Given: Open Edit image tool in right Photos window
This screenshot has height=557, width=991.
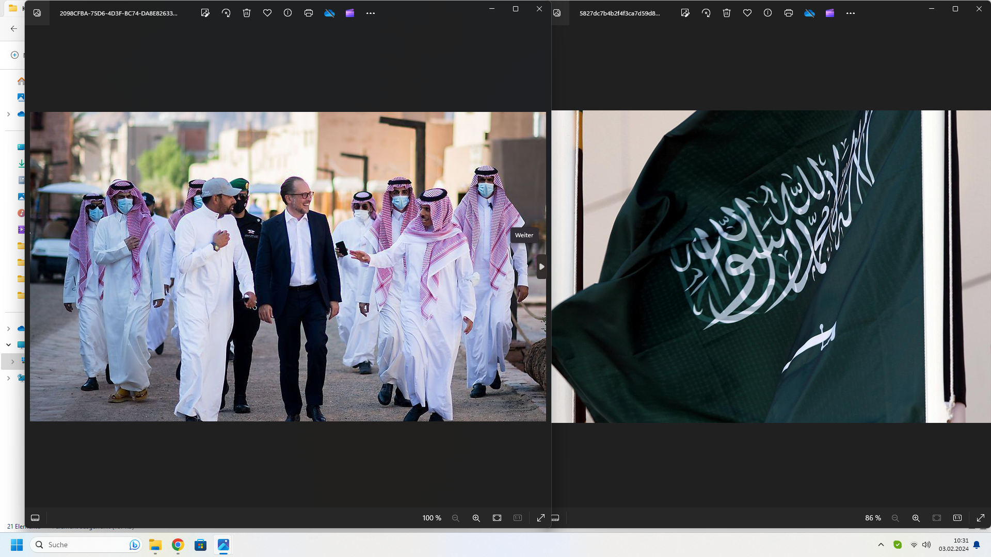Looking at the screenshot, I should click(x=685, y=13).
